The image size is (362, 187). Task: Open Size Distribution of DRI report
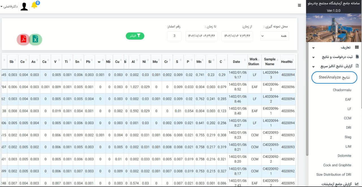pos(334,174)
